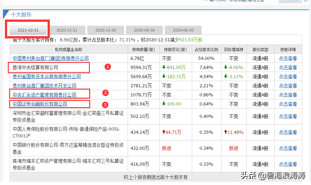
Task: Click the -100.00 change value
Action: pyautogui.click(x=172, y=104)
